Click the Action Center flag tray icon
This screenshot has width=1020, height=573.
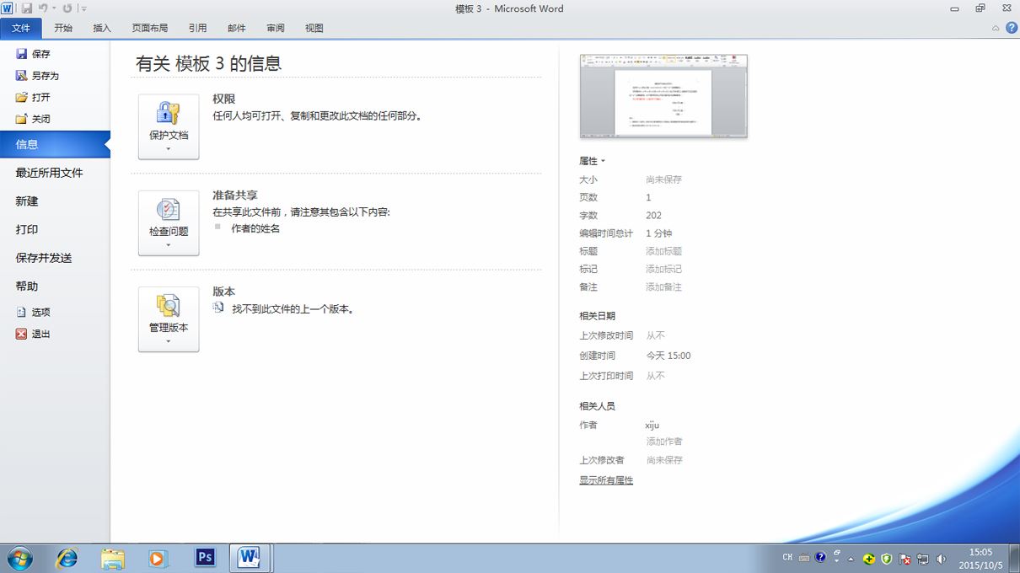905,558
